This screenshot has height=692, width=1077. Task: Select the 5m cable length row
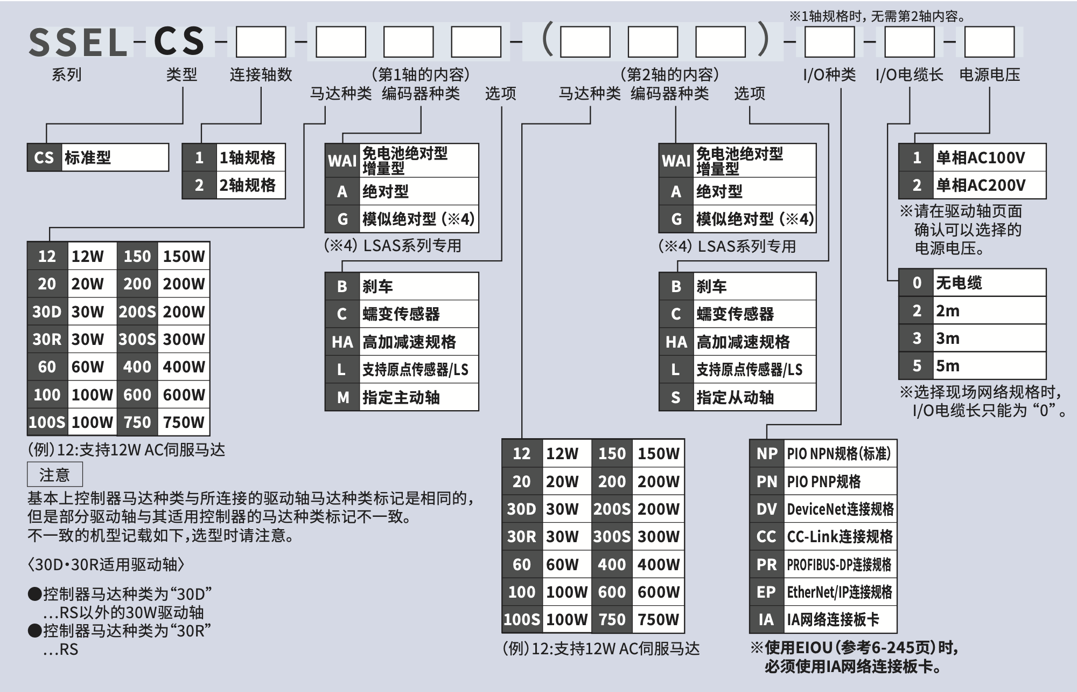click(973, 365)
